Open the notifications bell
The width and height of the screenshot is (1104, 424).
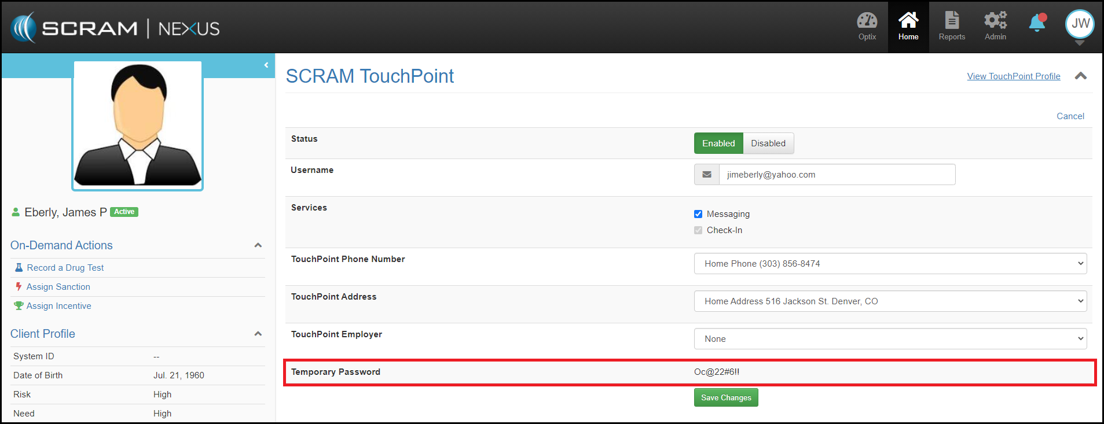click(1037, 23)
